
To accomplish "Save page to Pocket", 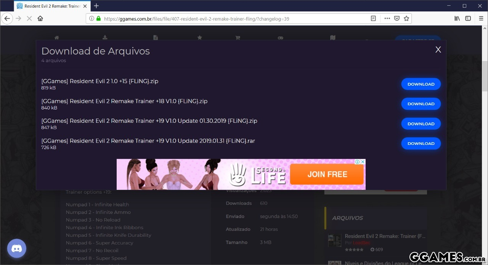I will pos(397,18).
